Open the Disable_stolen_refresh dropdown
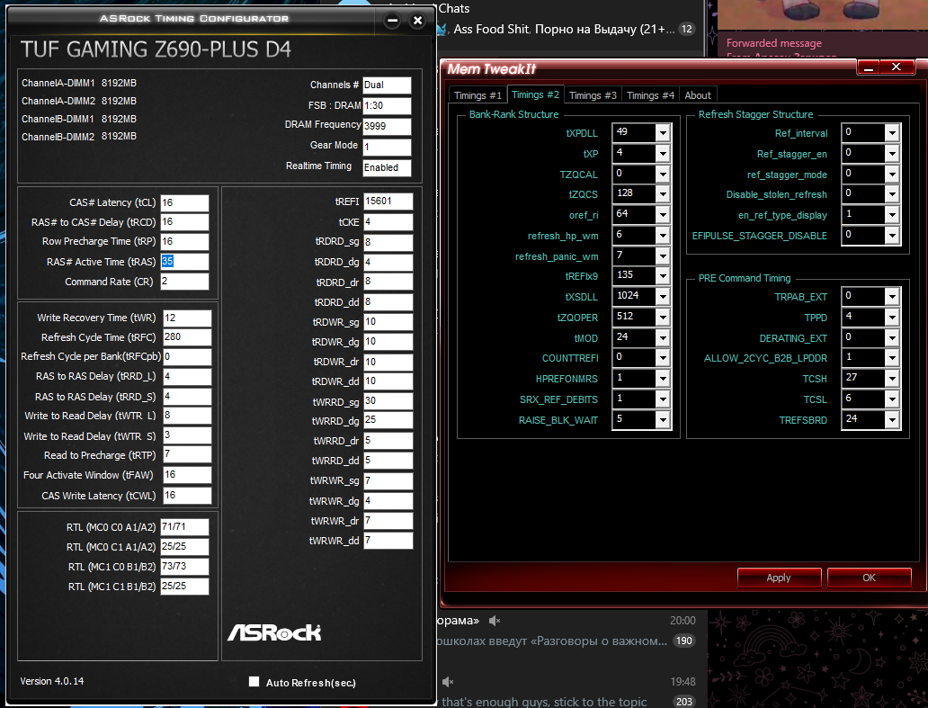The height and width of the screenshot is (708, 928). [x=892, y=194]
